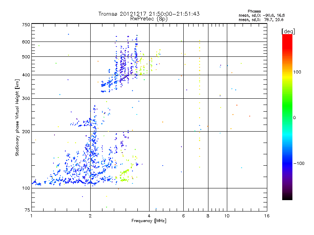Click the x-axis '6' tick label

pos(183,216)
